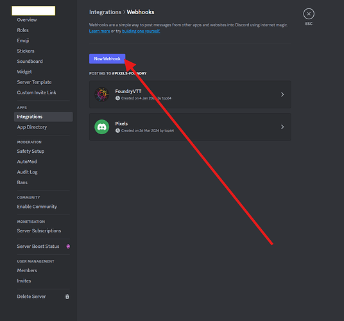Image resolution: width=344 pixels, height=321 pixels.
Task: Click the green Pixels Discord avatar icon
Action: coord(102,127)
